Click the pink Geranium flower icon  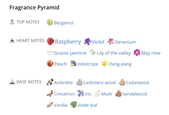pyautogui.click(x=111, y=41)
